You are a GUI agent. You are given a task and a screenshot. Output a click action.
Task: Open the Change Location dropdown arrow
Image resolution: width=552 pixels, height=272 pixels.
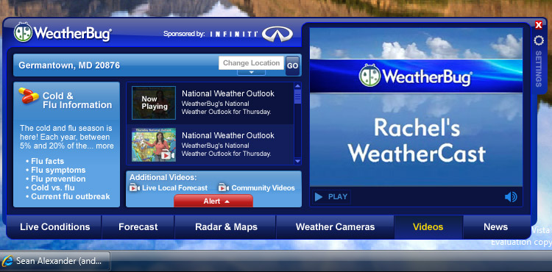click(252, 72)
